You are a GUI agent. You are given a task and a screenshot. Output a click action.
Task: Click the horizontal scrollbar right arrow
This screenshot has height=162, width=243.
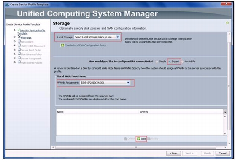225,147
